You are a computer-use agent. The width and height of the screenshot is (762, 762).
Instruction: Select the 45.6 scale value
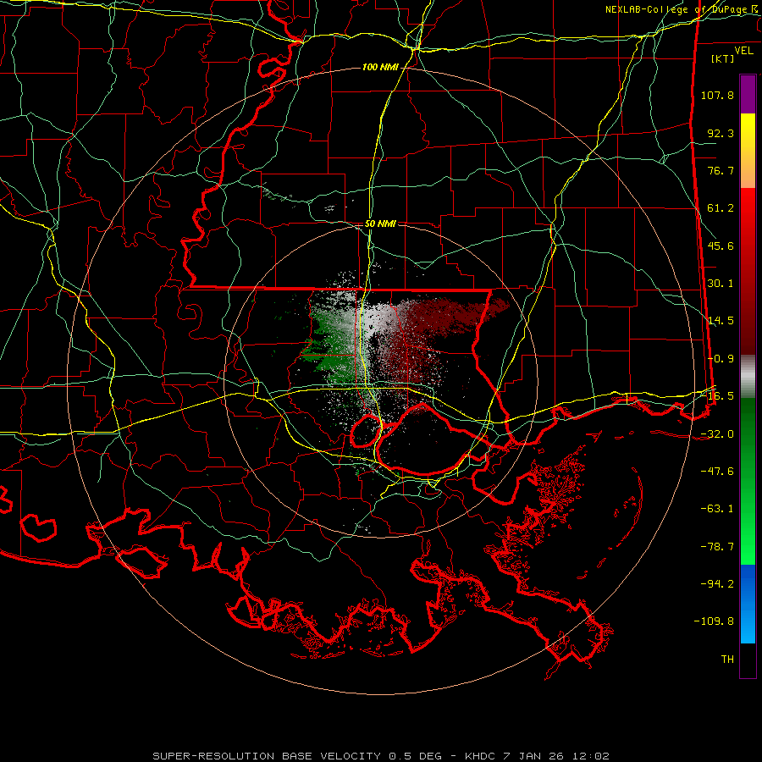pyautogui.click(x=721, y=246)
